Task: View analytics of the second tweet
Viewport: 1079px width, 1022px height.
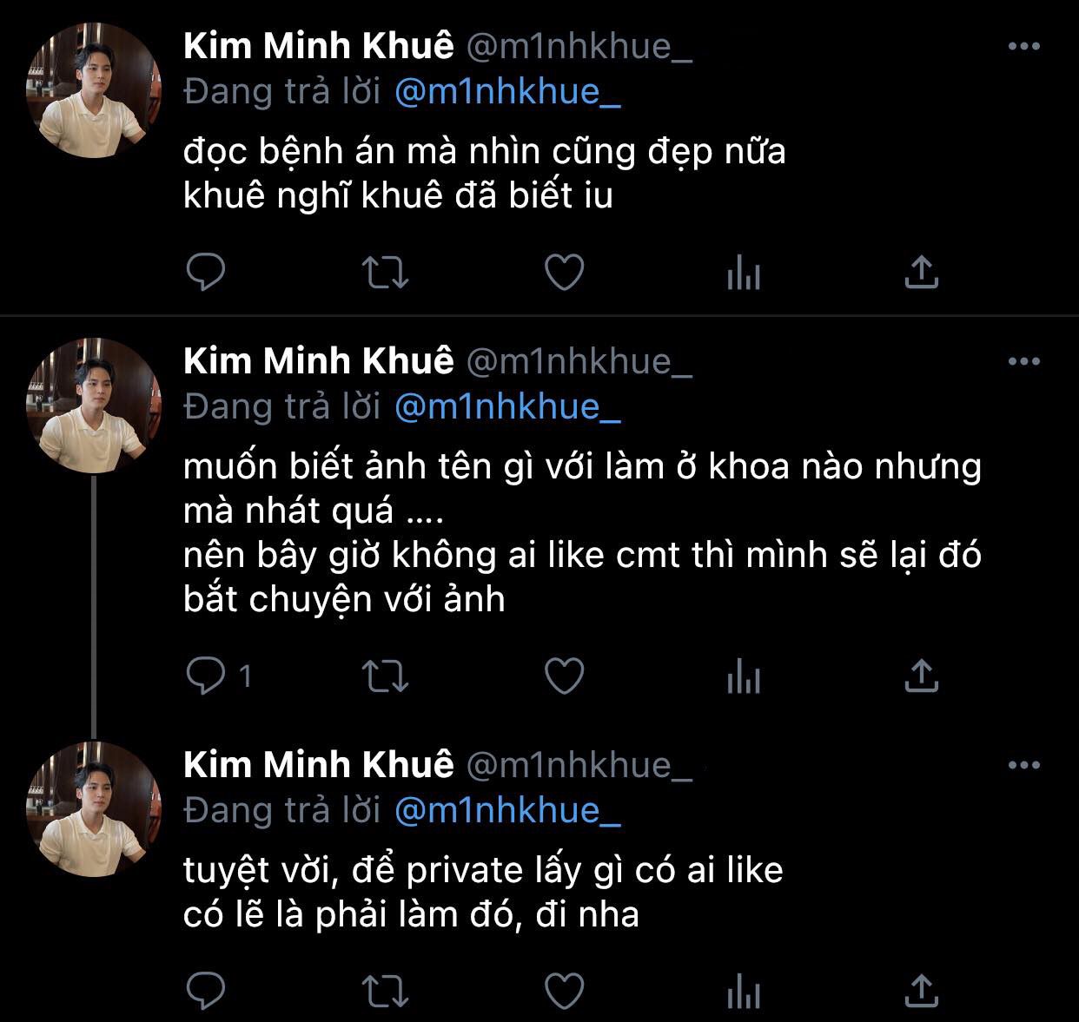Action: tap(743, 677)
